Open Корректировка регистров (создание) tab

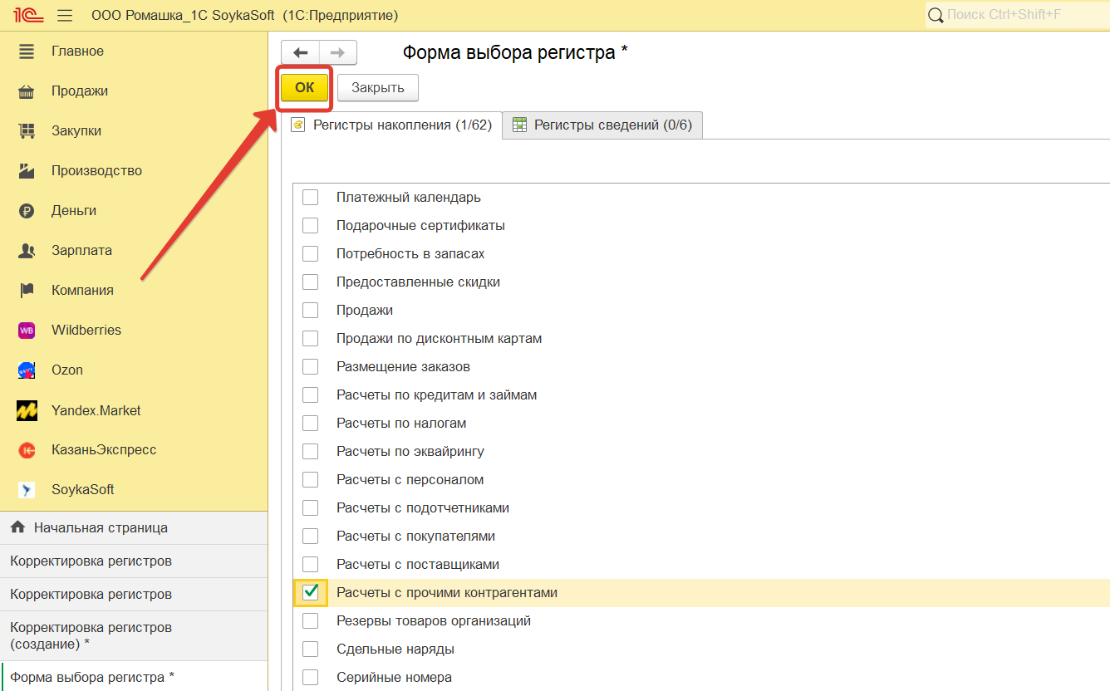coord(134,635)
